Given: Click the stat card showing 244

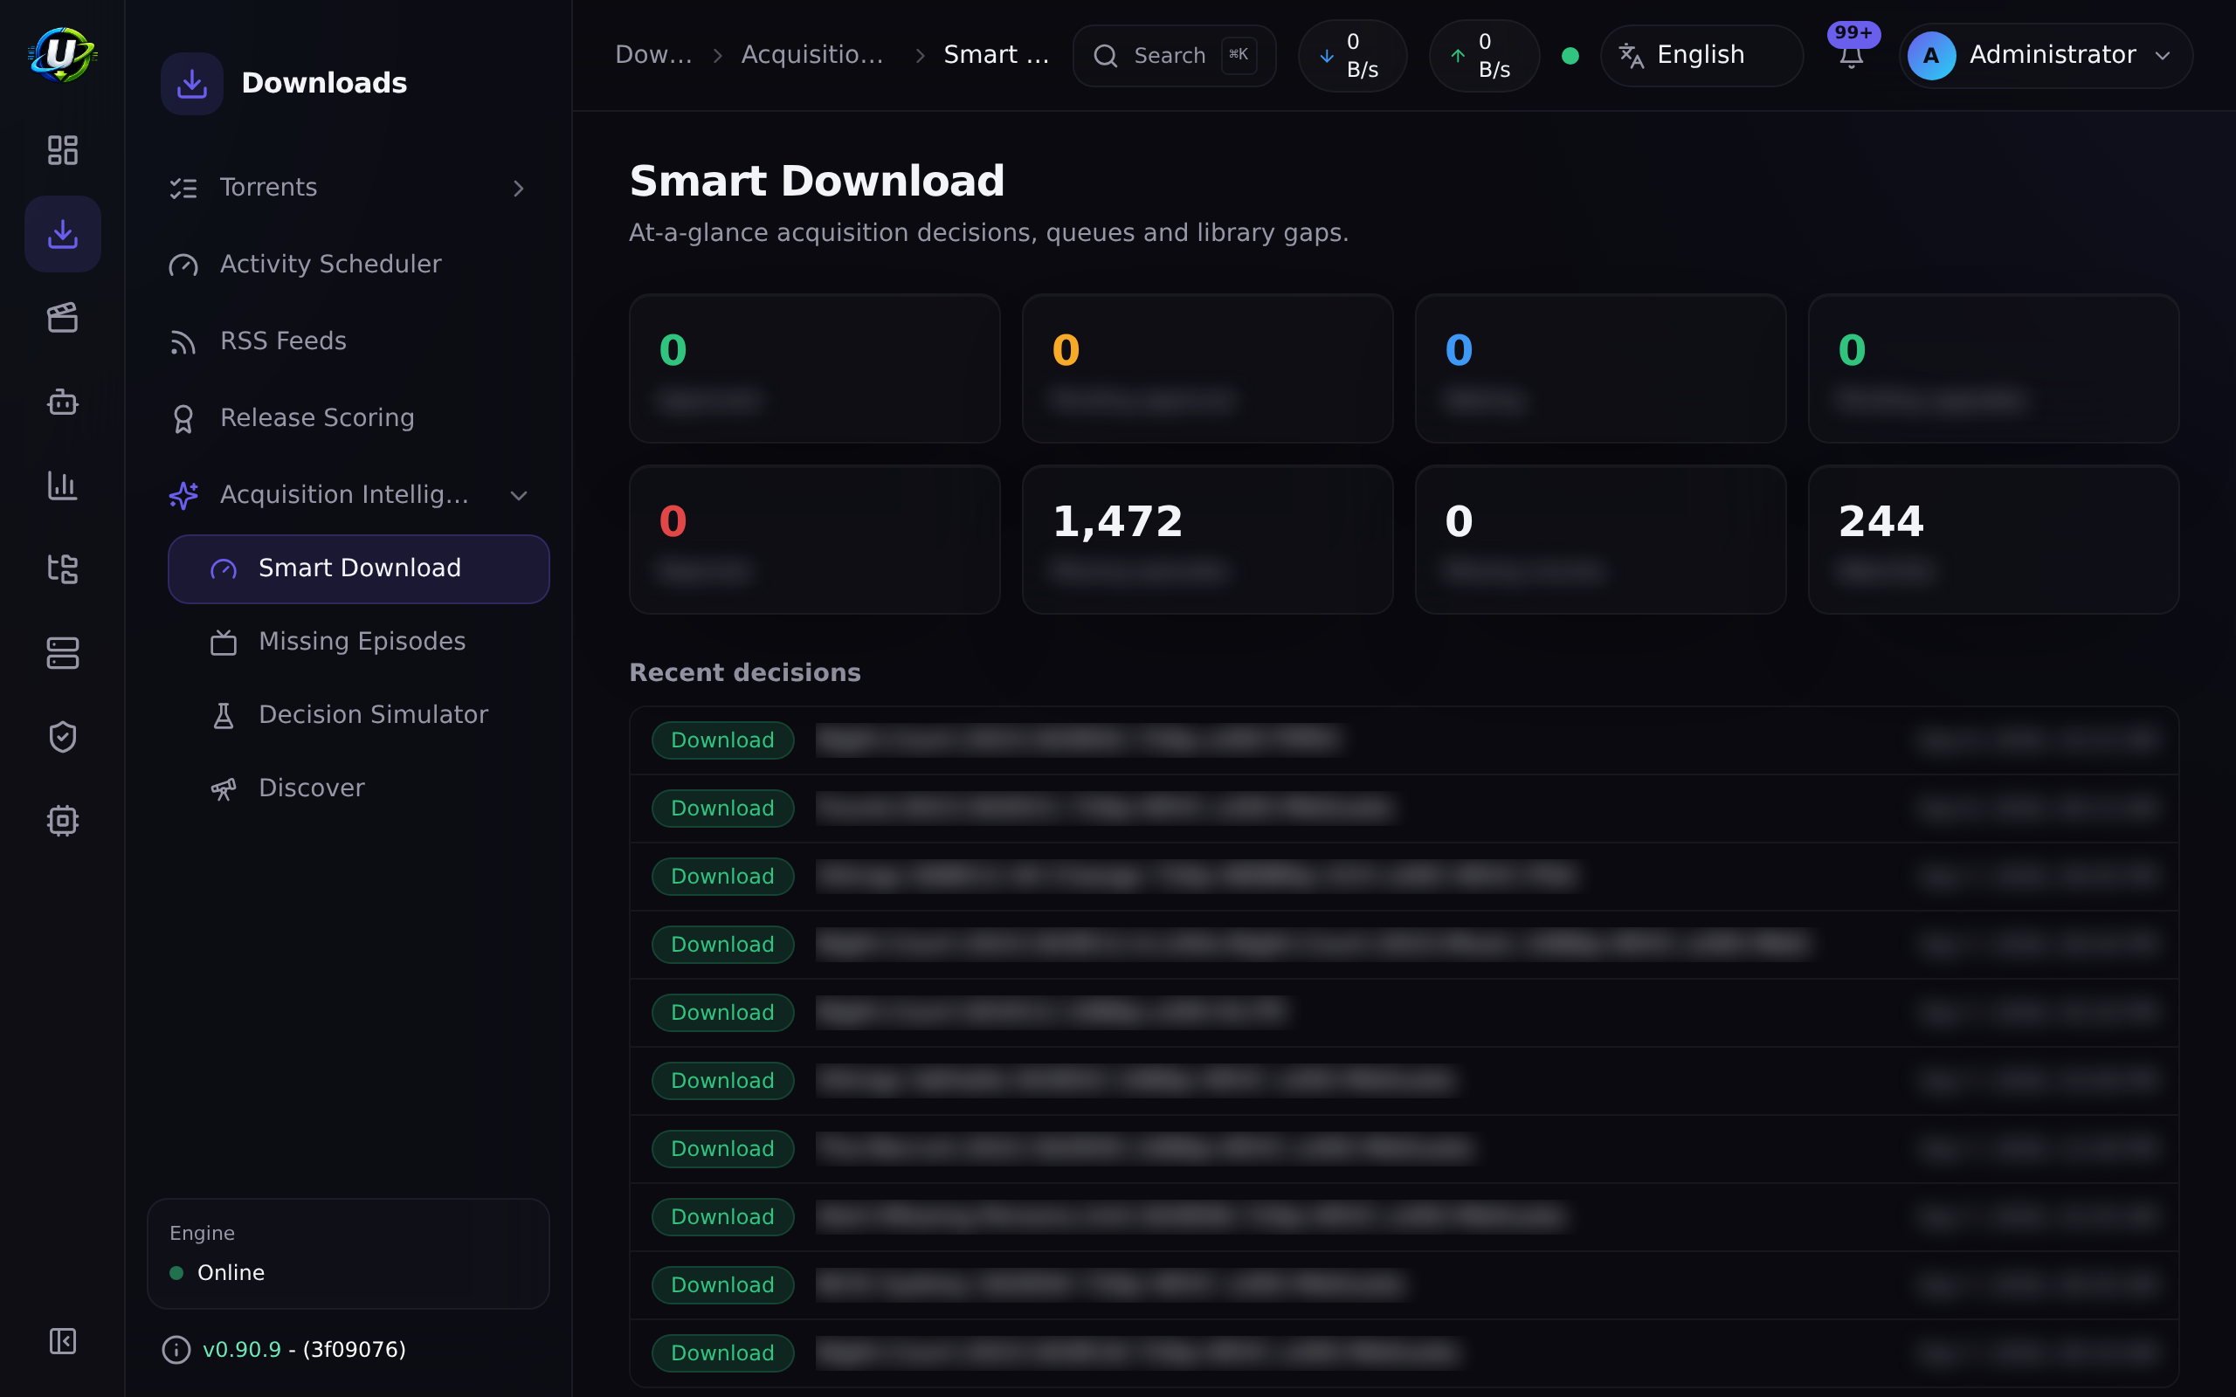Looking at the screenshot, I should click(1993, 540).
